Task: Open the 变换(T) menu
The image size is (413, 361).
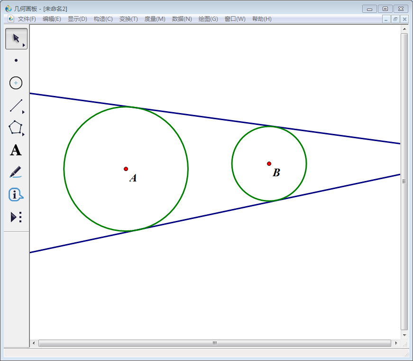Action: click(128, 19)
